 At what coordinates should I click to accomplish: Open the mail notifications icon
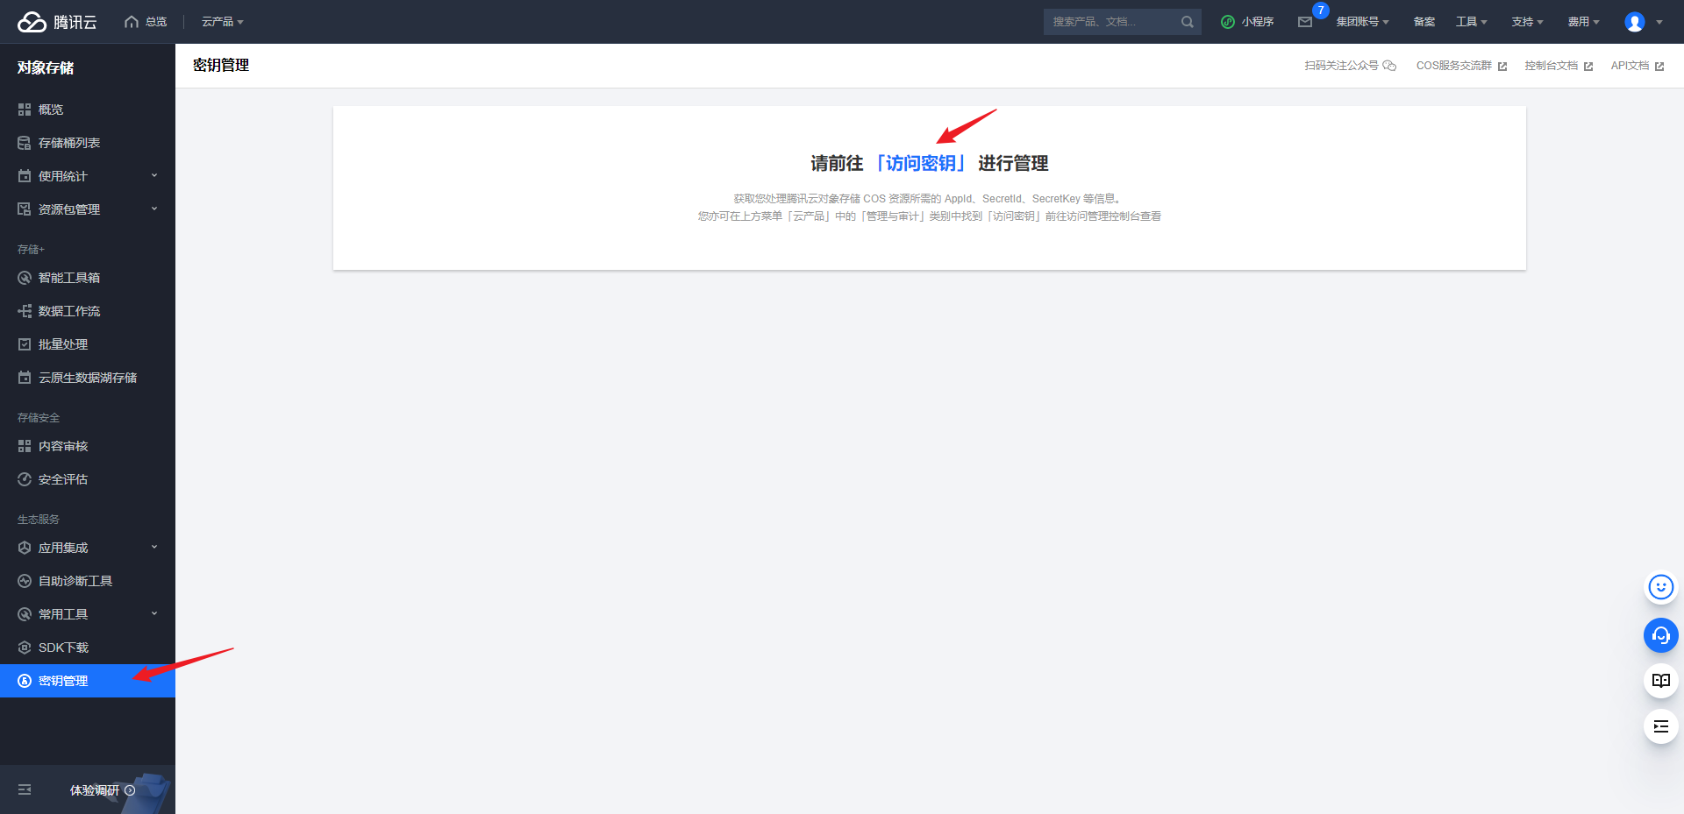click(x=1305, y=22)
